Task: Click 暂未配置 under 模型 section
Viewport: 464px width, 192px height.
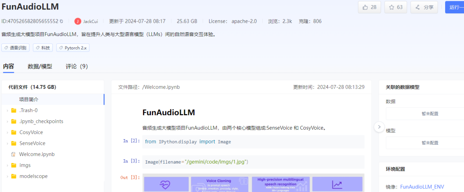Action: pyautogui.click(x=430, y=143)
